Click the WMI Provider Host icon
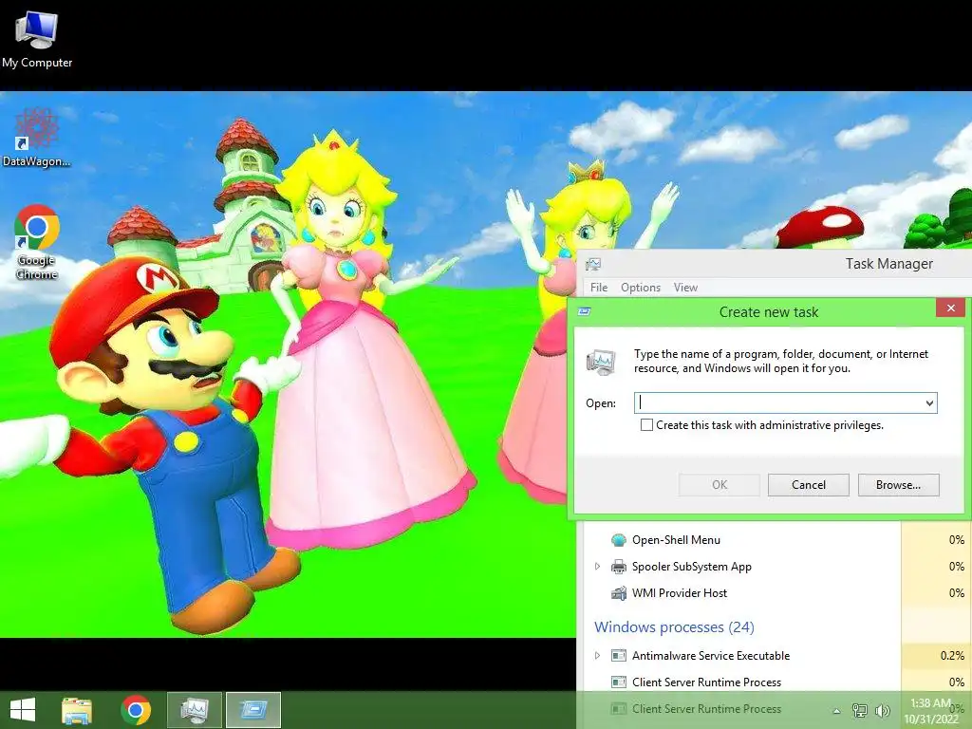The width and height of the screenshot is (972, 729). (x=619, y=593)
